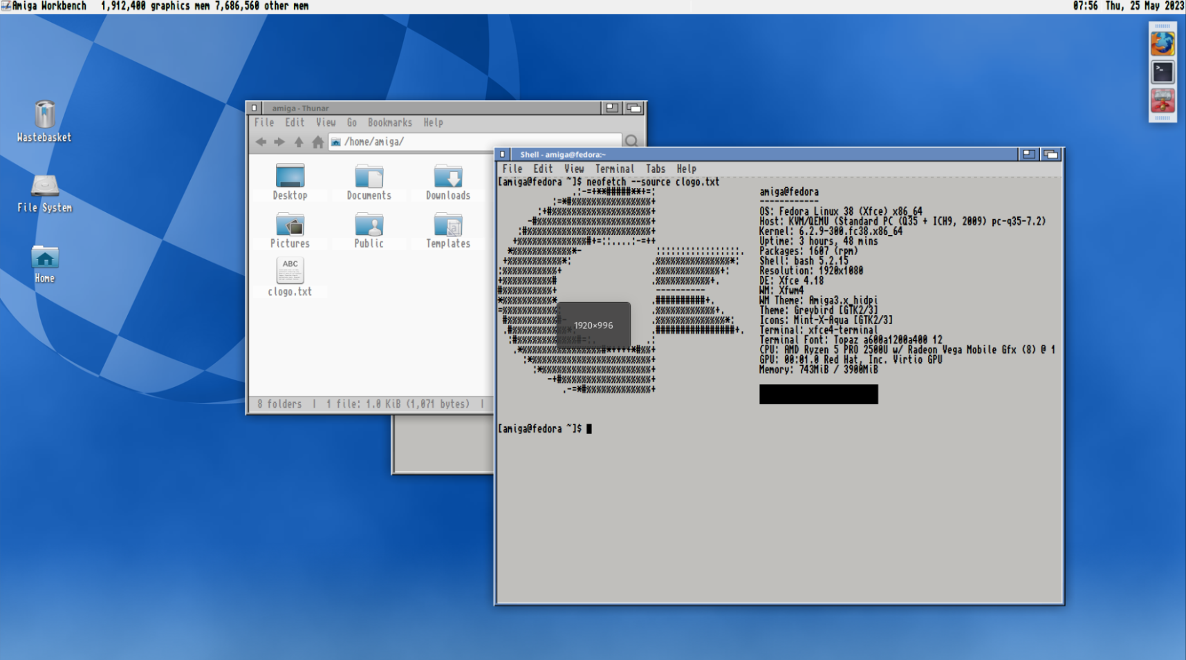Select the clogo.txt file
1186x660 pixels.
[x=290, y=277]
